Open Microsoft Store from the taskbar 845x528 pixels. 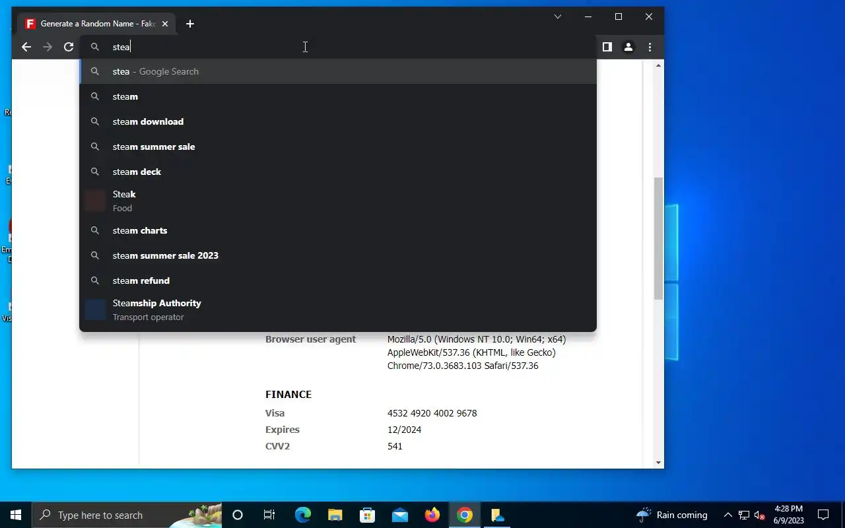(367, 515)
